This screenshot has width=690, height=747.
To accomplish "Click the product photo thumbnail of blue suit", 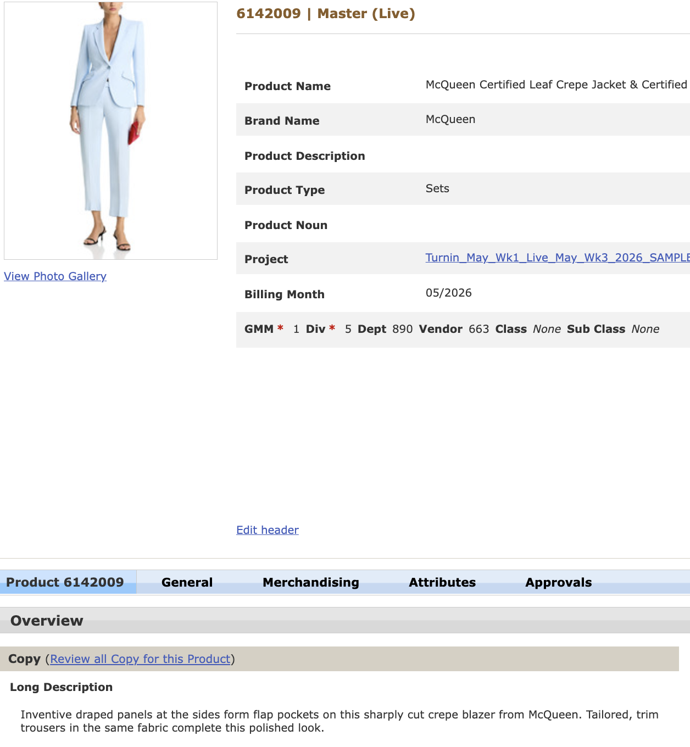I will tap(110, 131).
